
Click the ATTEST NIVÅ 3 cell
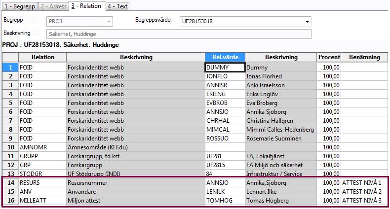(x=364, y=200)
